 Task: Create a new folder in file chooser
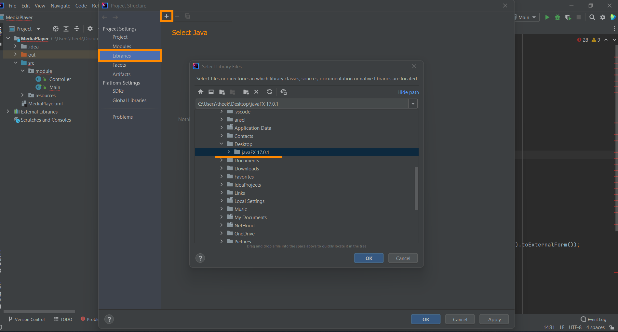[x=246, y=92]
